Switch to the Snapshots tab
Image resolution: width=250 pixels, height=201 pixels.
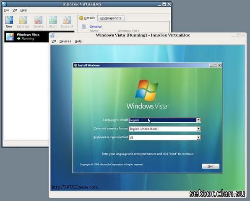pos(111,18)
